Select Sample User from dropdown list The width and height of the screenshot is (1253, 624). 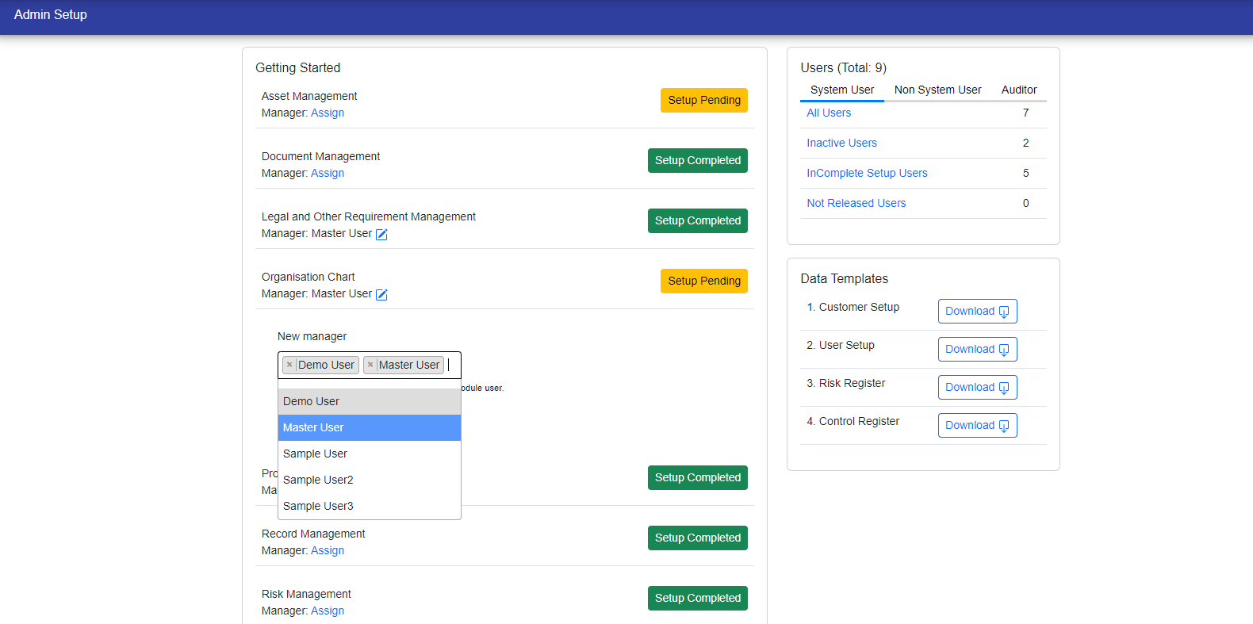(315, 454)
